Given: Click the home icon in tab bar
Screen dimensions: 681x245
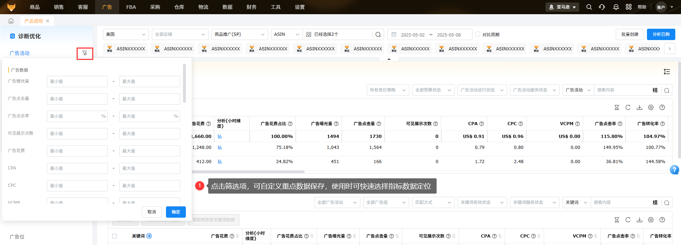Looking at the screenshot, I should point(11,21).
